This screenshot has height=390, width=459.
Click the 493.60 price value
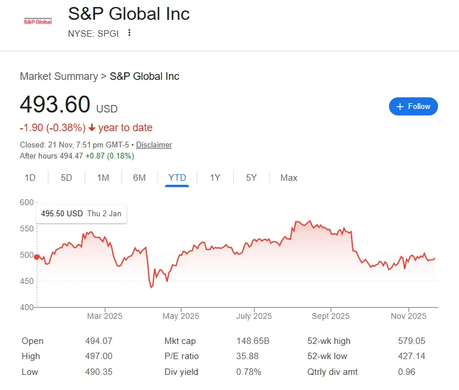click(55, 105)
